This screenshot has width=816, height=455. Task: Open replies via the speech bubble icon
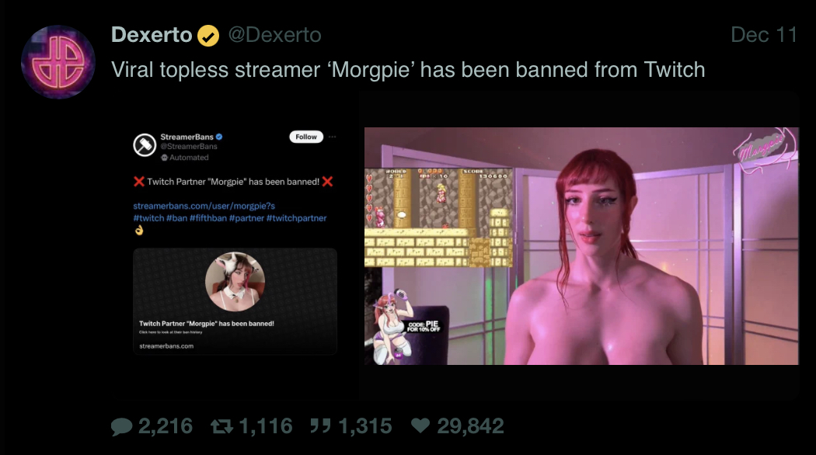click(x=122, y=426)
